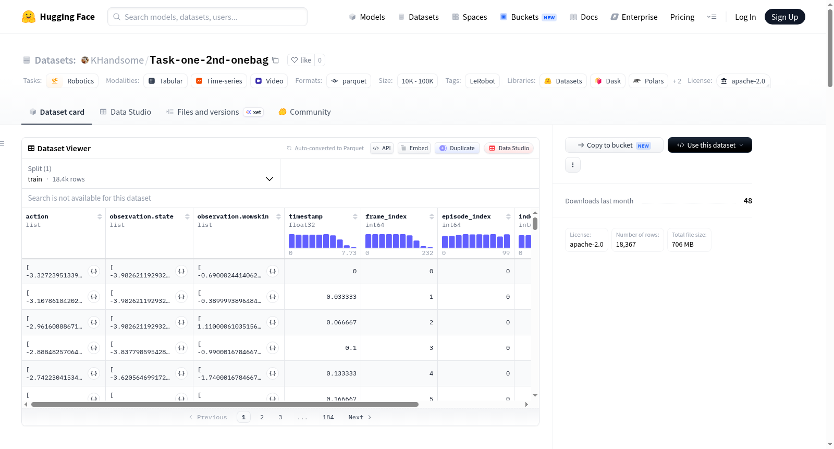
Task: Sort by the observation.state column
Action: tap(187, 216)
